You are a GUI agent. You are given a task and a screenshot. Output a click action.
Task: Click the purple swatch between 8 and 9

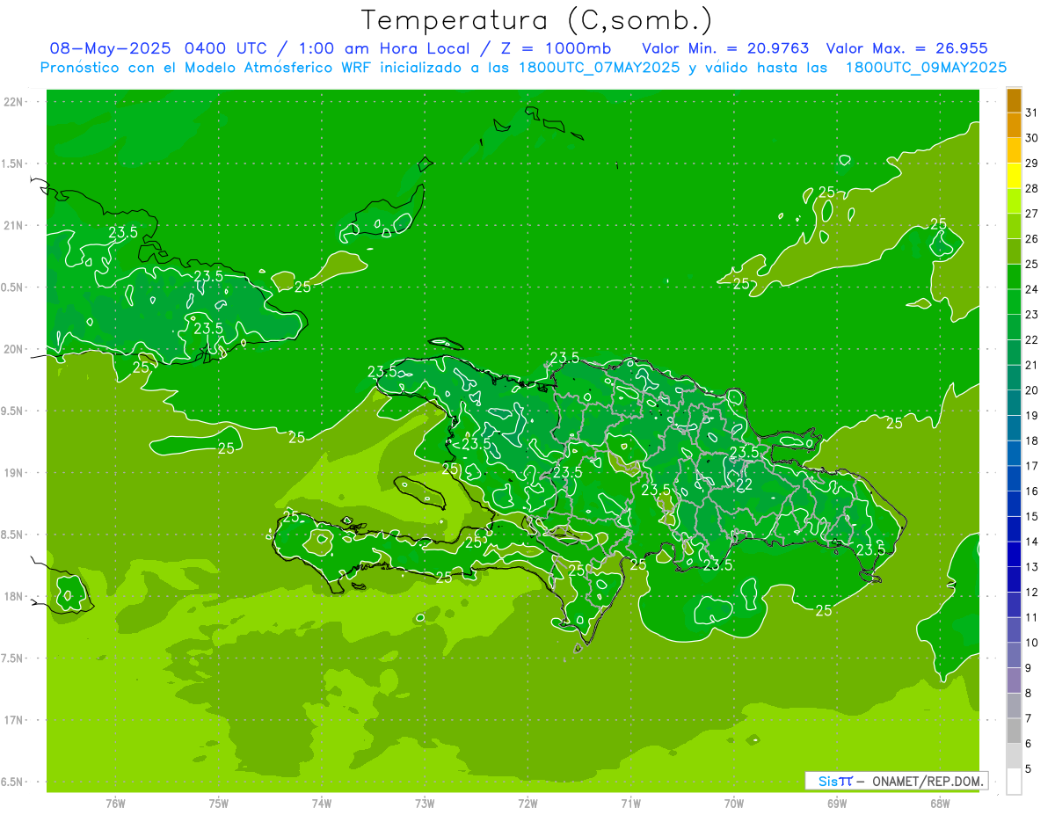[x=1014, y=680]
